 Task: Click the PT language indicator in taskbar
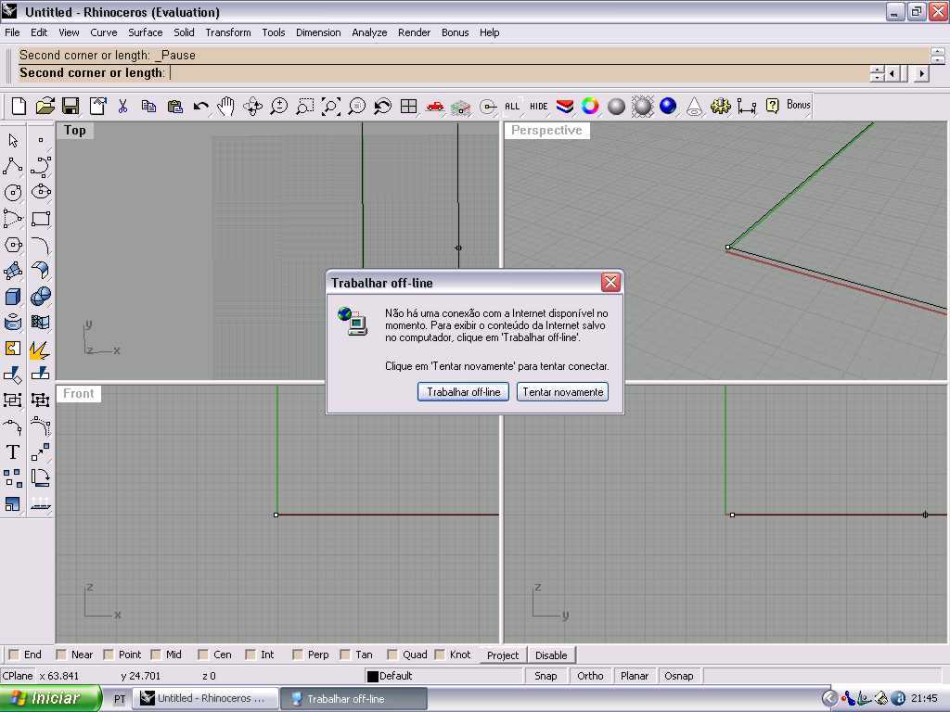(120, 699)
